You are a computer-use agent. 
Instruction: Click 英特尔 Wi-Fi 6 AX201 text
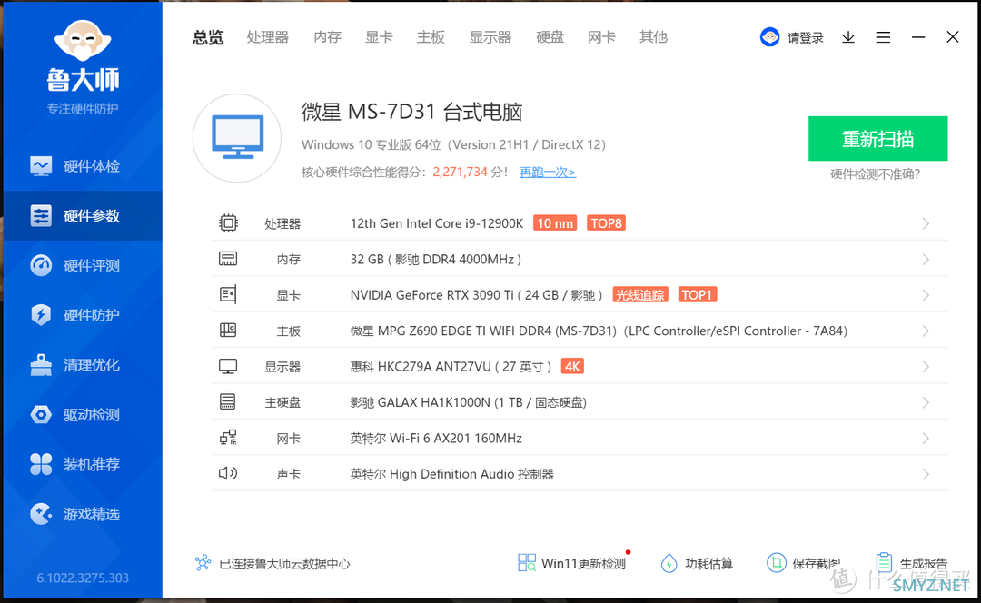[436, 438]
